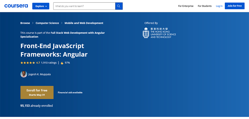Click the Offered By label
This screenshot has height=119, width=249.
151,23
